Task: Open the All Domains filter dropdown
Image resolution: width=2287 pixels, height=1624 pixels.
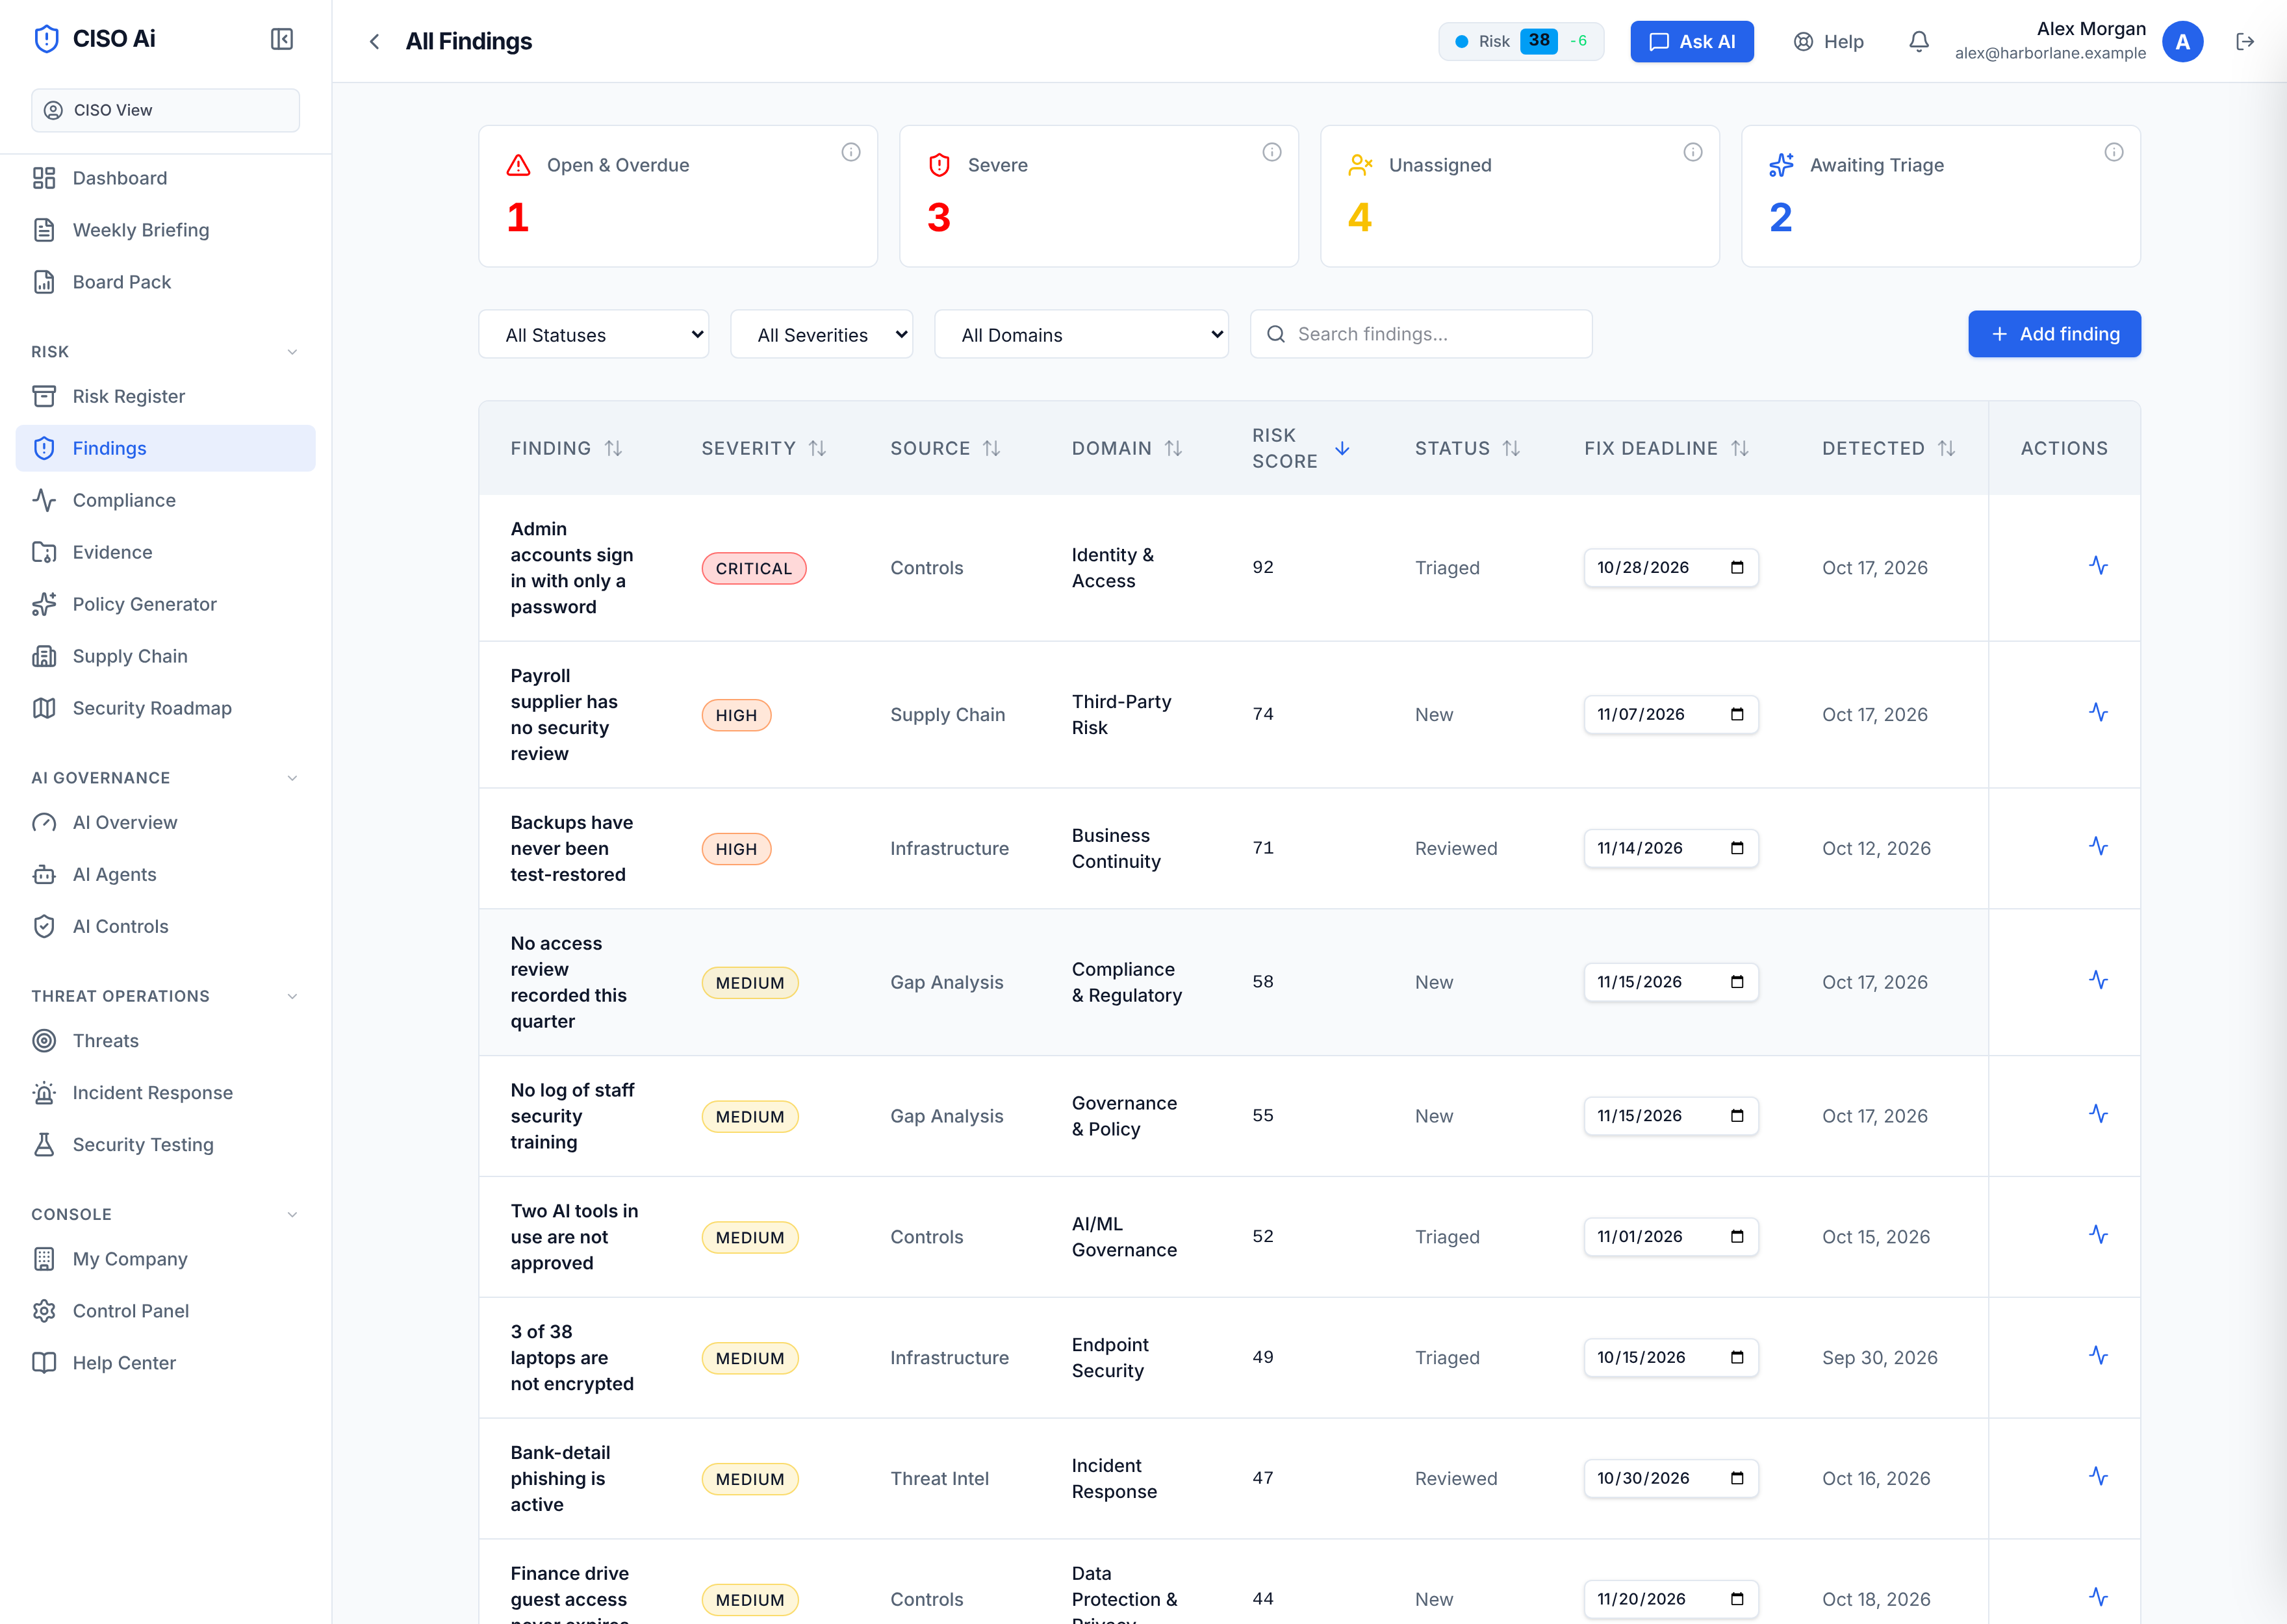Action: point(1081,334)
